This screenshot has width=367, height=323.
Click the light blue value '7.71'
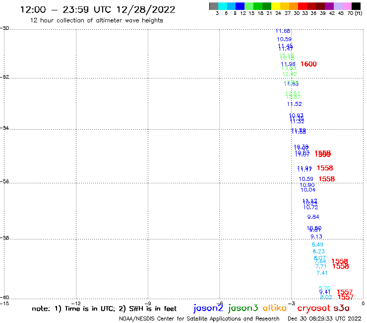[321, 267]
